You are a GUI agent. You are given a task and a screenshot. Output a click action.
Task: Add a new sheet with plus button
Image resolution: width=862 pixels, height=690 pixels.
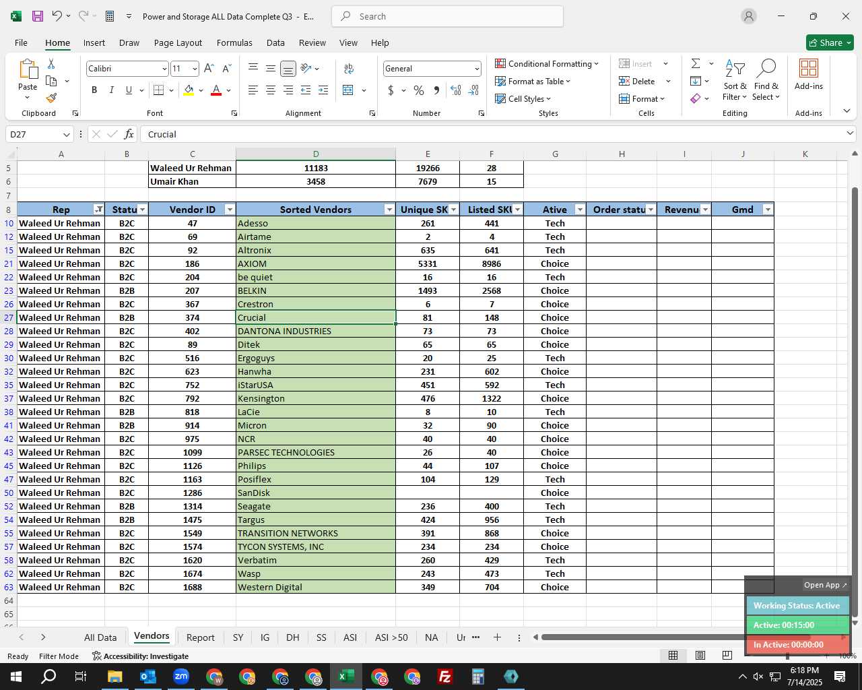pyautogui.click(x=497, y=637)
